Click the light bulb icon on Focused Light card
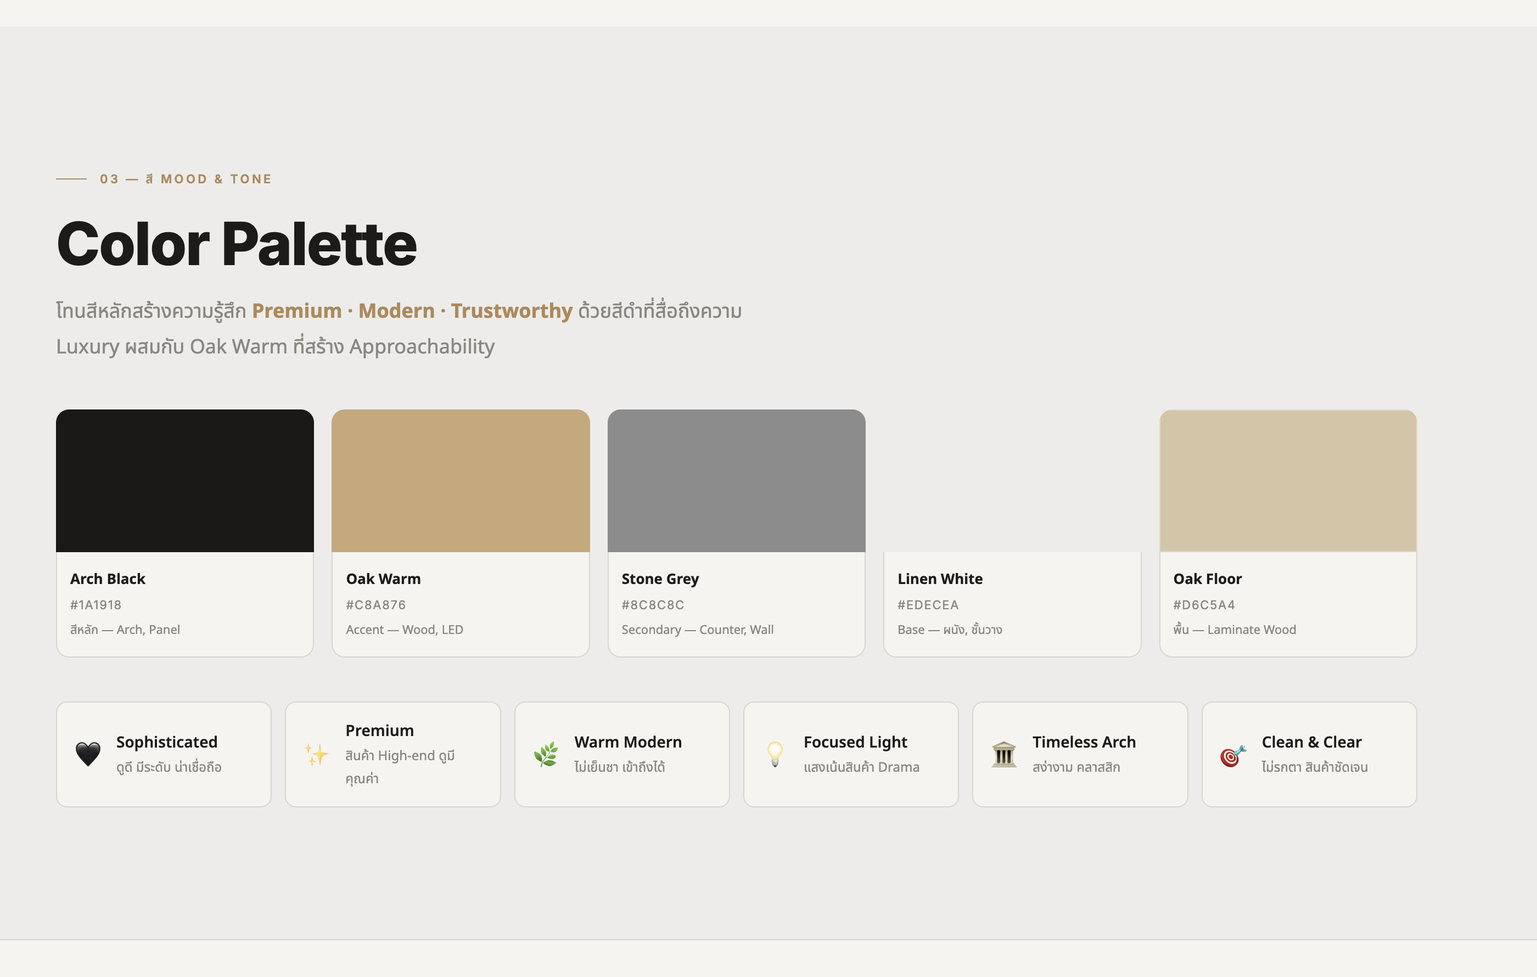1537x977 pixels. pyautogui.click(x=775, y=754)
